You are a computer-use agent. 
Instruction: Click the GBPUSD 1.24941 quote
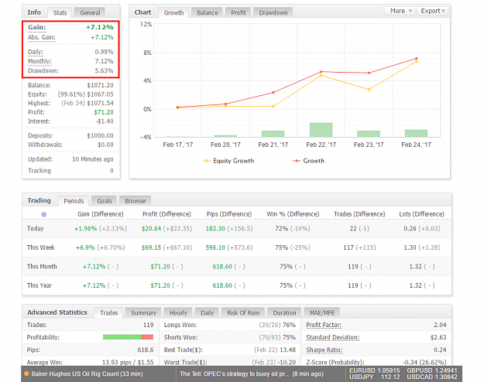coord(432,370)
